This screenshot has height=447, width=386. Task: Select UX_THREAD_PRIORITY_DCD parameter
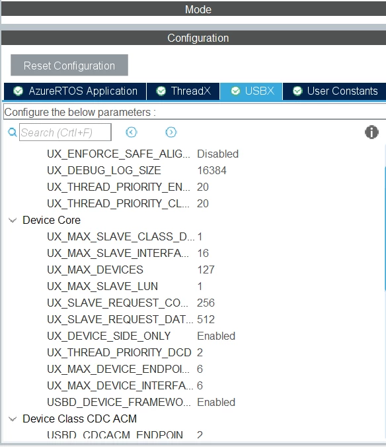[119, 352]
